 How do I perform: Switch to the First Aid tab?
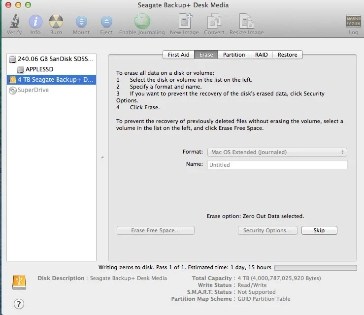(178, 55)
